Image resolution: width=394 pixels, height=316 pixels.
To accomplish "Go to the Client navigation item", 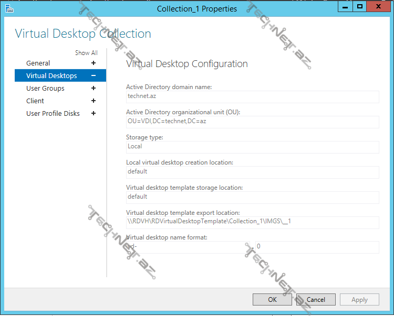I will tap(35, 101).
